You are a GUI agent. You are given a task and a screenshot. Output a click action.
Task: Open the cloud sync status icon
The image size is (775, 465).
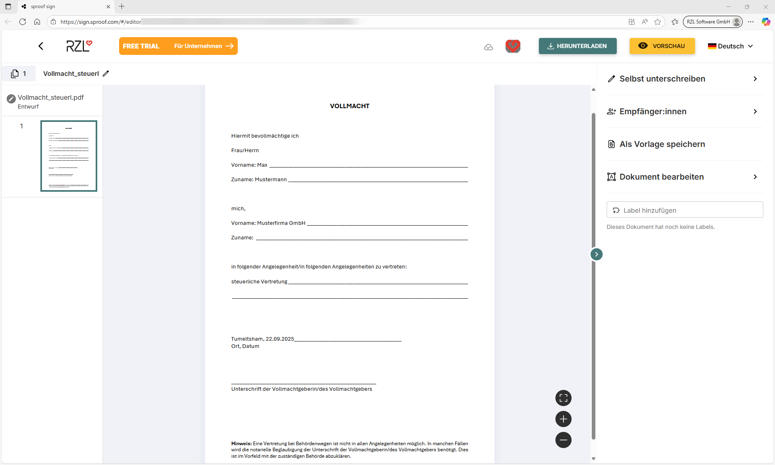[x=488, y=46]
